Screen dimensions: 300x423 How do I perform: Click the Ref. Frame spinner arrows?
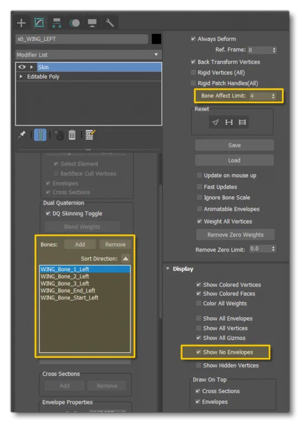274,50
